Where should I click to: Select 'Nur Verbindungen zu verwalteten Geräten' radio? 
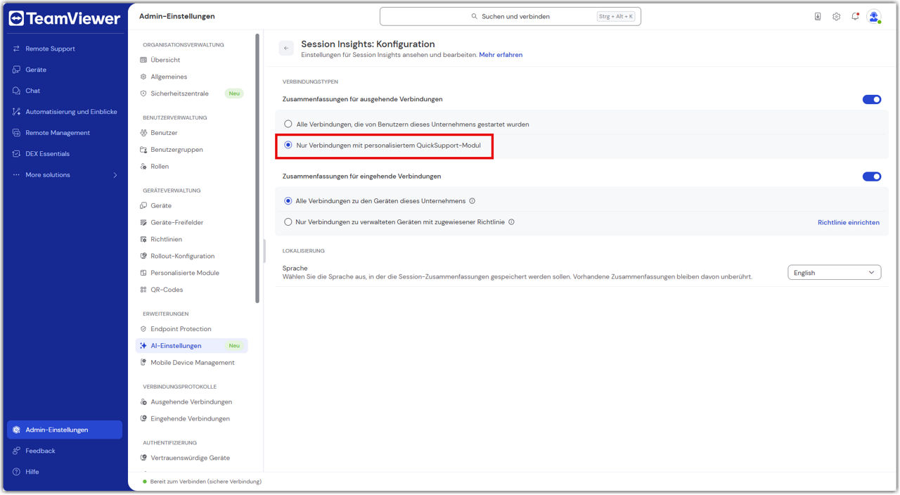coord(288,222)
